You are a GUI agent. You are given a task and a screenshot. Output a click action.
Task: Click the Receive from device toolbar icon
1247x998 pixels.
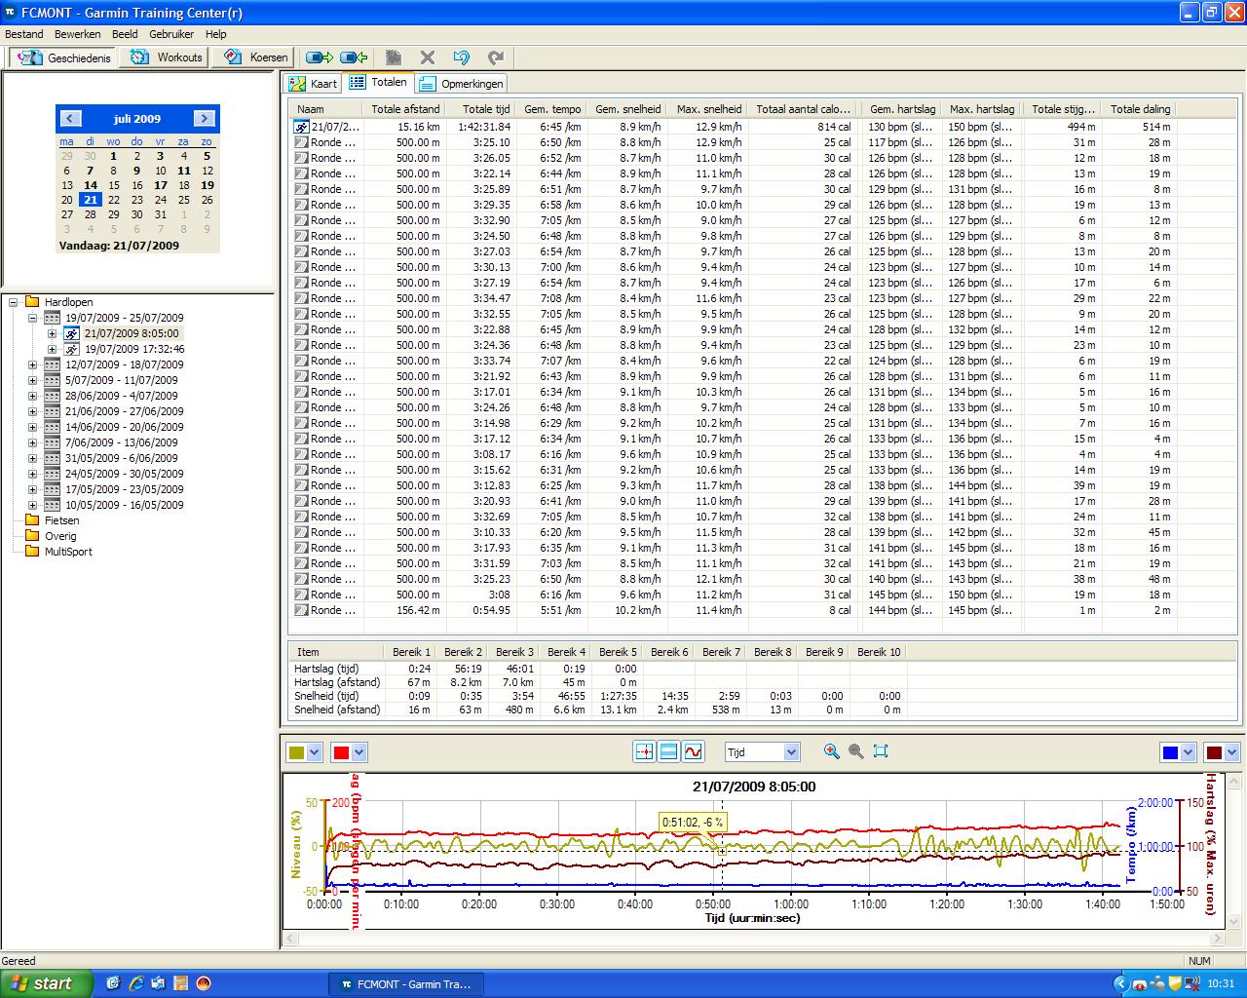(x=355, y=58)
